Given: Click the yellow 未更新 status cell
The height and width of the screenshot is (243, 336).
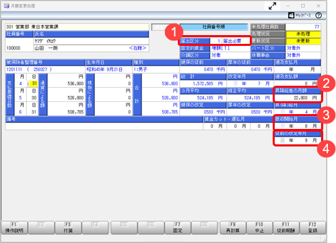Looking at the screenshot, I should [303, 41].
